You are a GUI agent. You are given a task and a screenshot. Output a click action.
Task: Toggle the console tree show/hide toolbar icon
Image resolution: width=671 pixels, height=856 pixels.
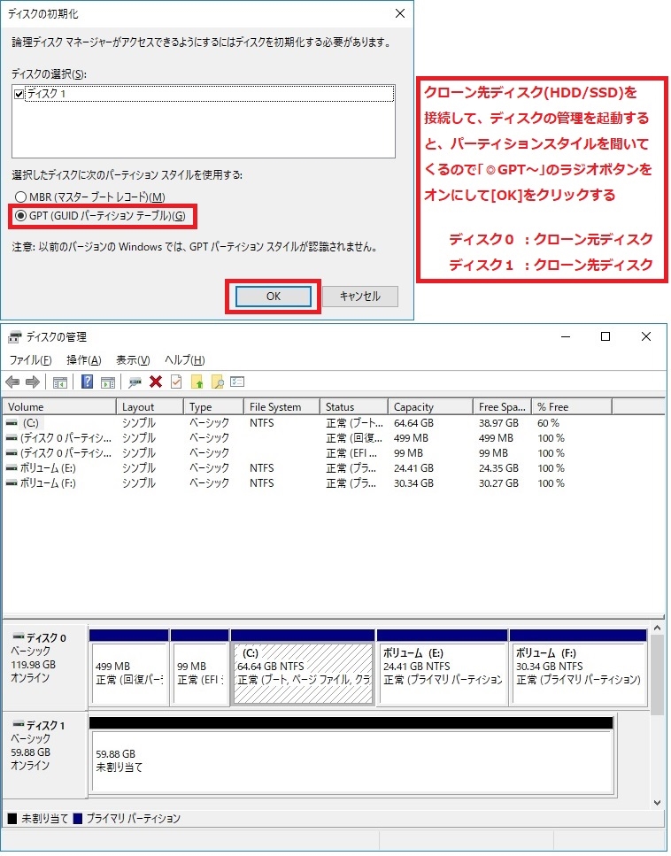60,382
